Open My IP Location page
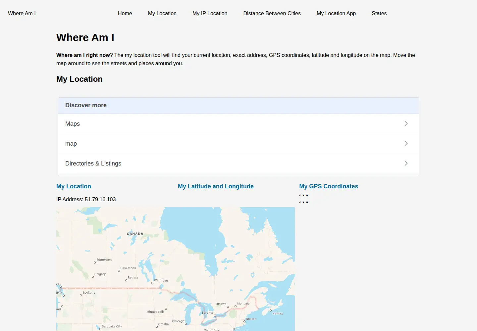The image size is (477, 331). pos(210,14)
